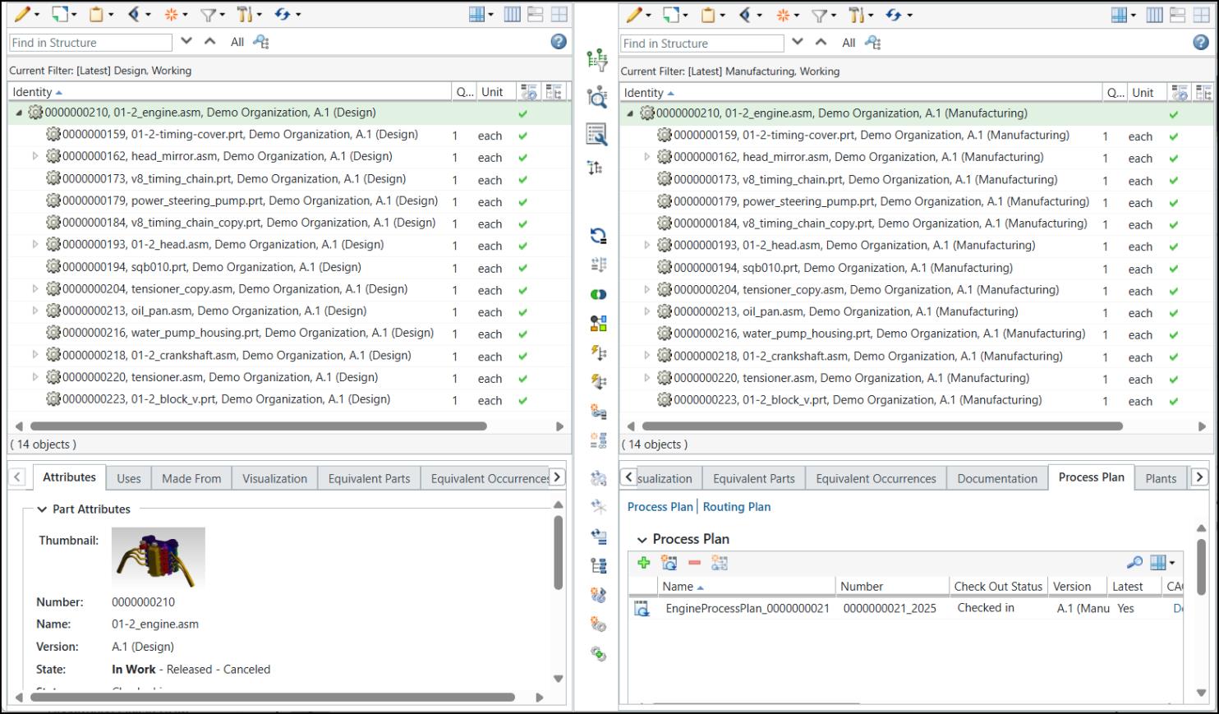The width and height of the screenshot is (1219, 714).
Task: Click the funnel filter icon in the right pane toolbar
Action: pos(819,15)
